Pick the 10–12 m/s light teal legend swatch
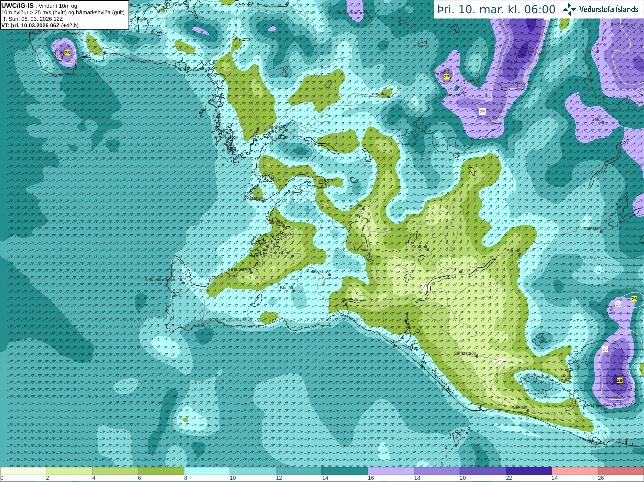Viewport: 644px width, 482px height. coord(253,471)
